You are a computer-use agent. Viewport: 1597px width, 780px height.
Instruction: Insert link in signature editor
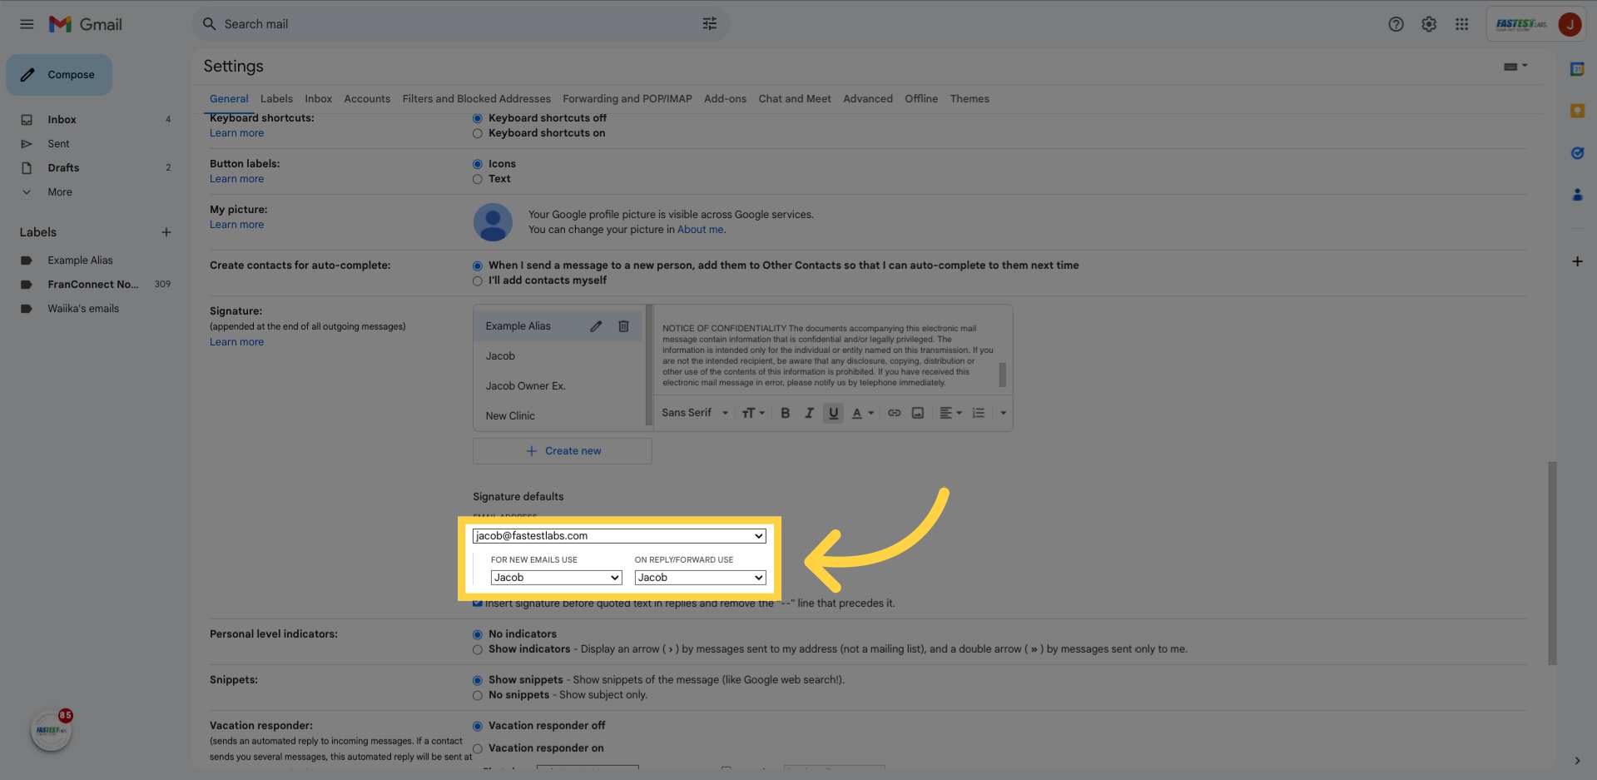click(894, 413)
